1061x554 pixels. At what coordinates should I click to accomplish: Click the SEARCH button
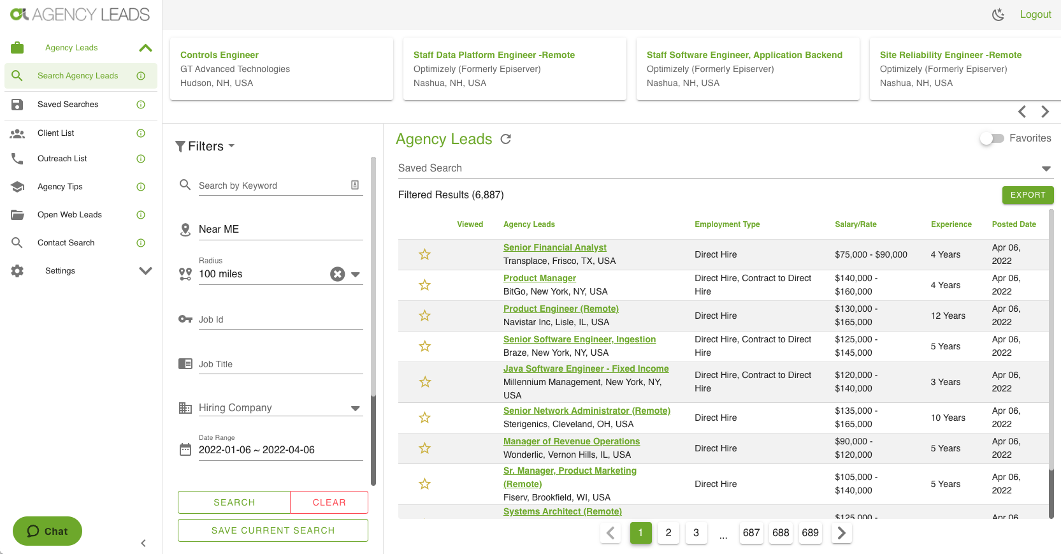coord(234,502)
